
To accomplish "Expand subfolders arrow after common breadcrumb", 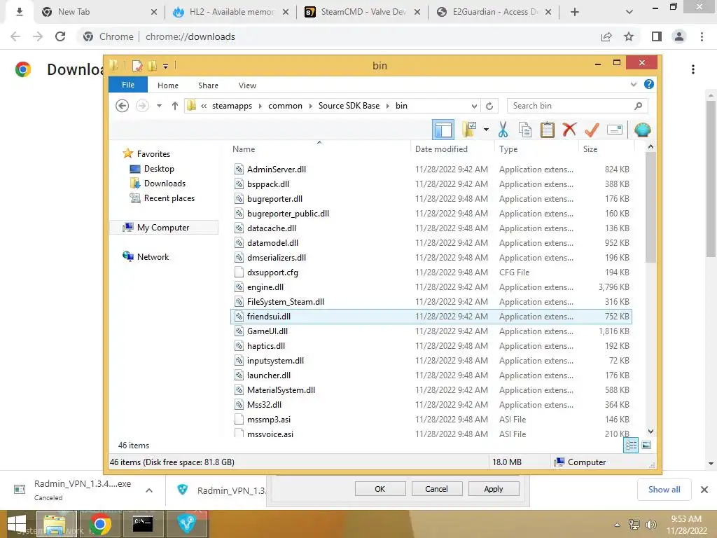I will pyautogui.click(x=310, y=106).
